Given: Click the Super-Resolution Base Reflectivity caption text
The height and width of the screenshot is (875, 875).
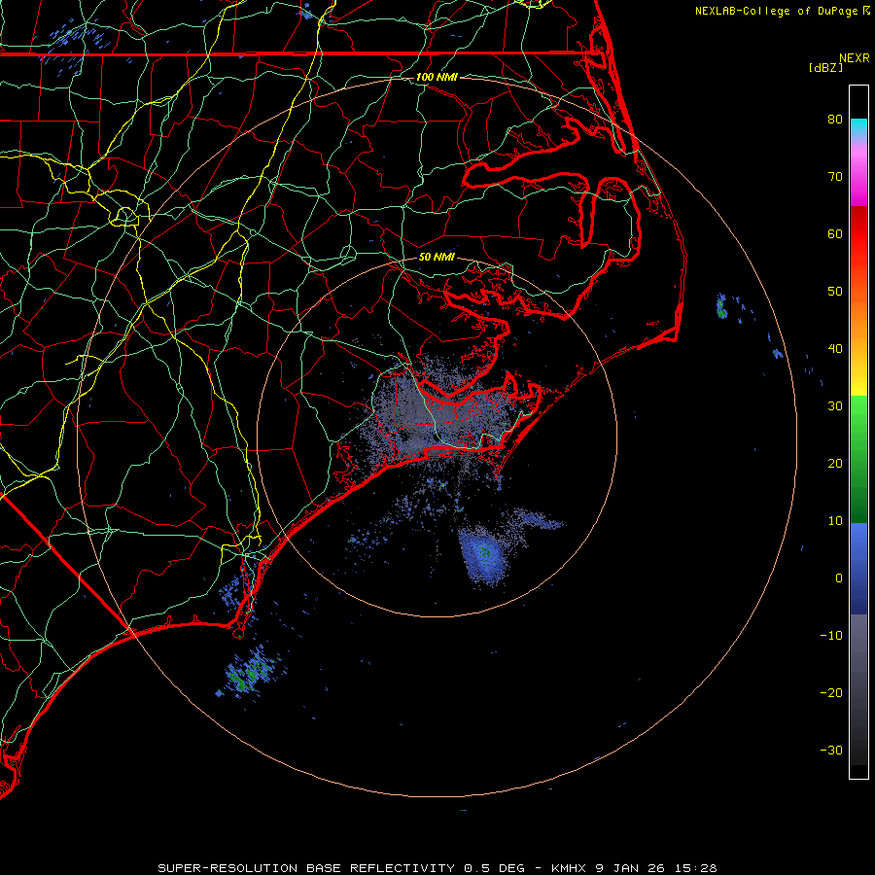Looking at the screenshot, I should 437,868.
